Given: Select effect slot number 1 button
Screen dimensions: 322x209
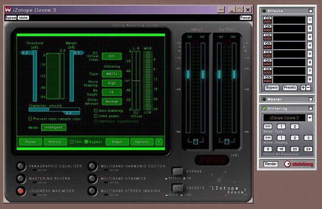Looking at the screenshot, I should click(x=309, y=20).
